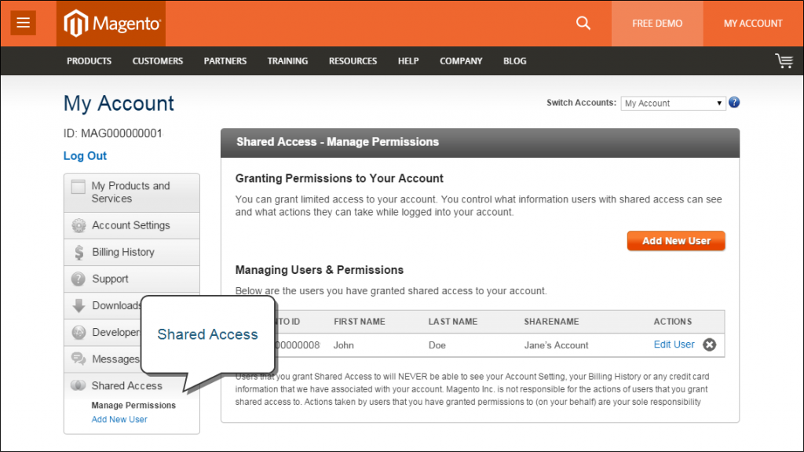Click the Downloads arrow icon
Viewport: 804px width, 452px height.
click(79, 305)
